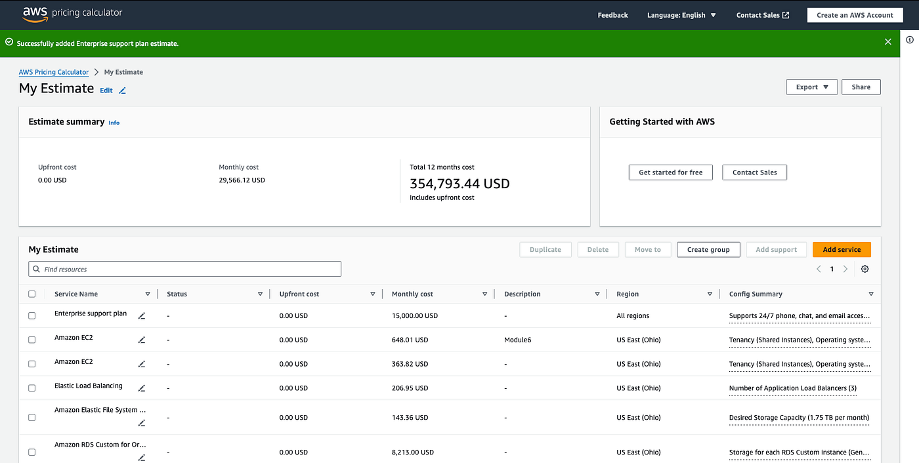919x463 pixels.
Task: Click the Info link by Estimate summary
Action: [x=114, y=123]
